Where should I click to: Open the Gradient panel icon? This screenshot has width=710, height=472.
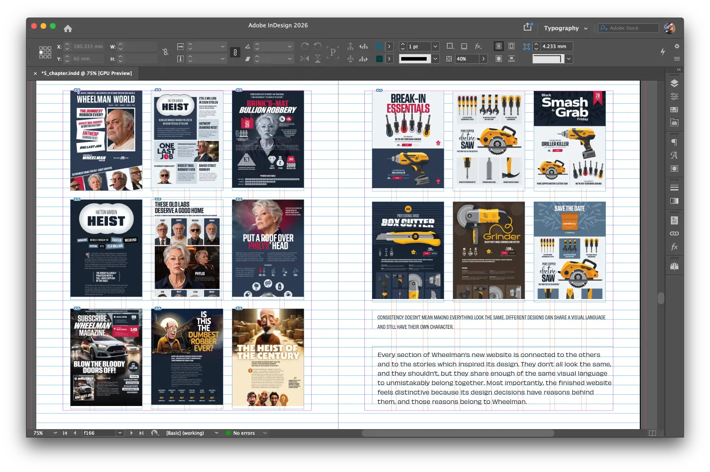tap(674, 201)
